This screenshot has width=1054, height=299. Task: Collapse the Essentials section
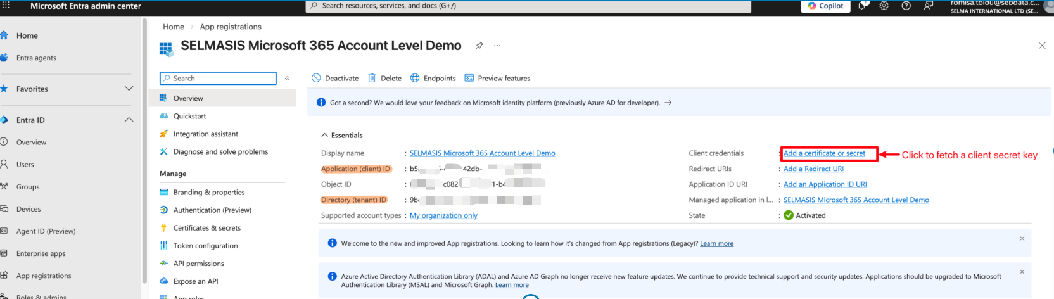pos(325,136)
